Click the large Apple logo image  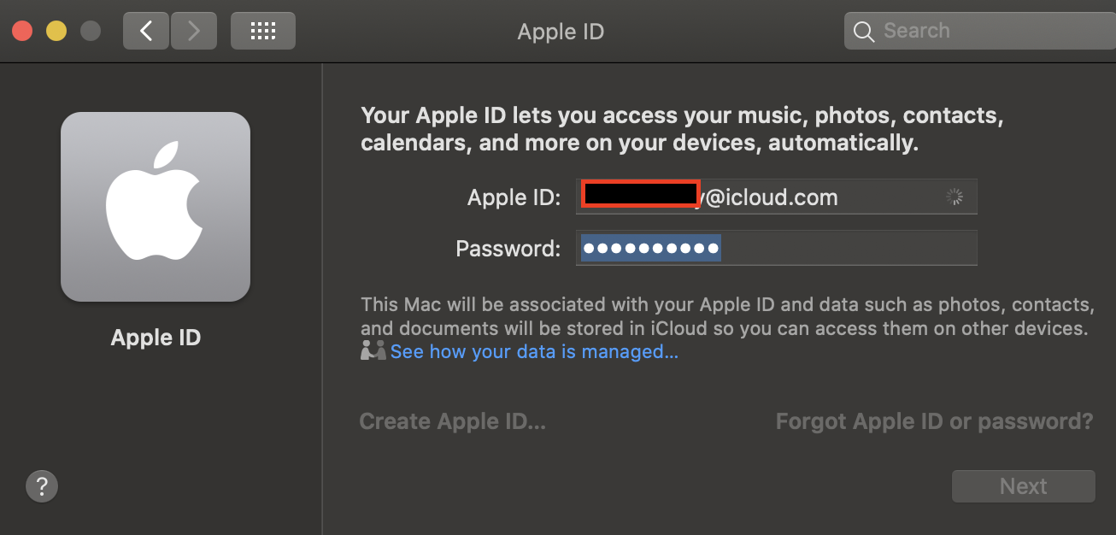point(155,207)
